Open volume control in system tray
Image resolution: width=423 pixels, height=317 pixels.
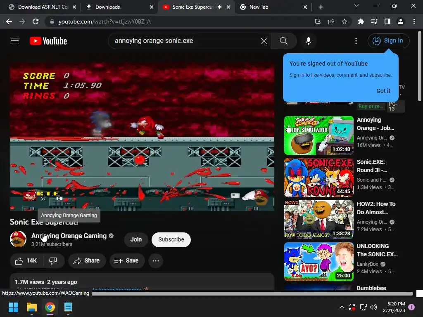(373, 307)
